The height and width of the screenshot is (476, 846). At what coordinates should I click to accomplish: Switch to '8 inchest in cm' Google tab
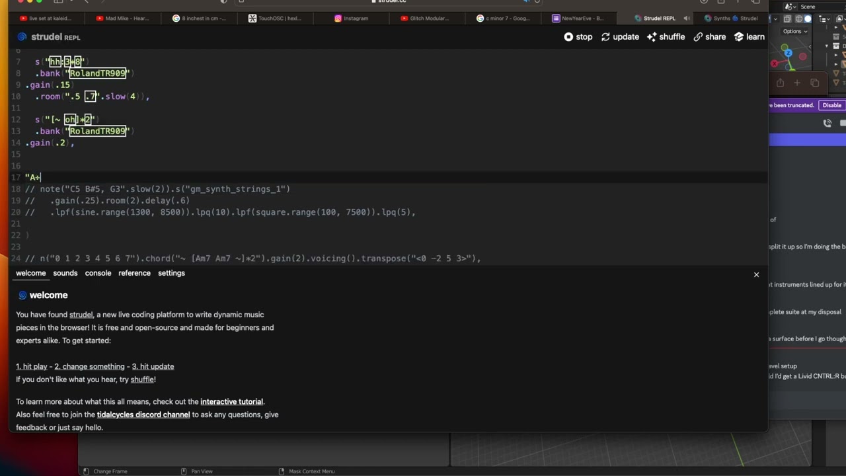coord(200,19)
